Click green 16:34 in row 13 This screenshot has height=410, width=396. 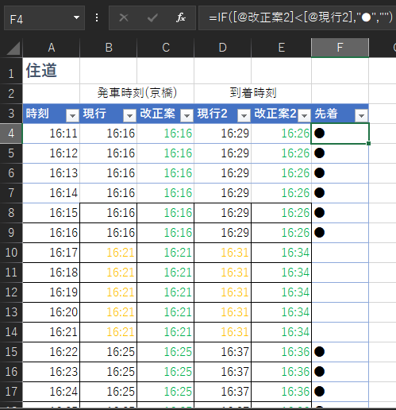click(x=282, y=312)
